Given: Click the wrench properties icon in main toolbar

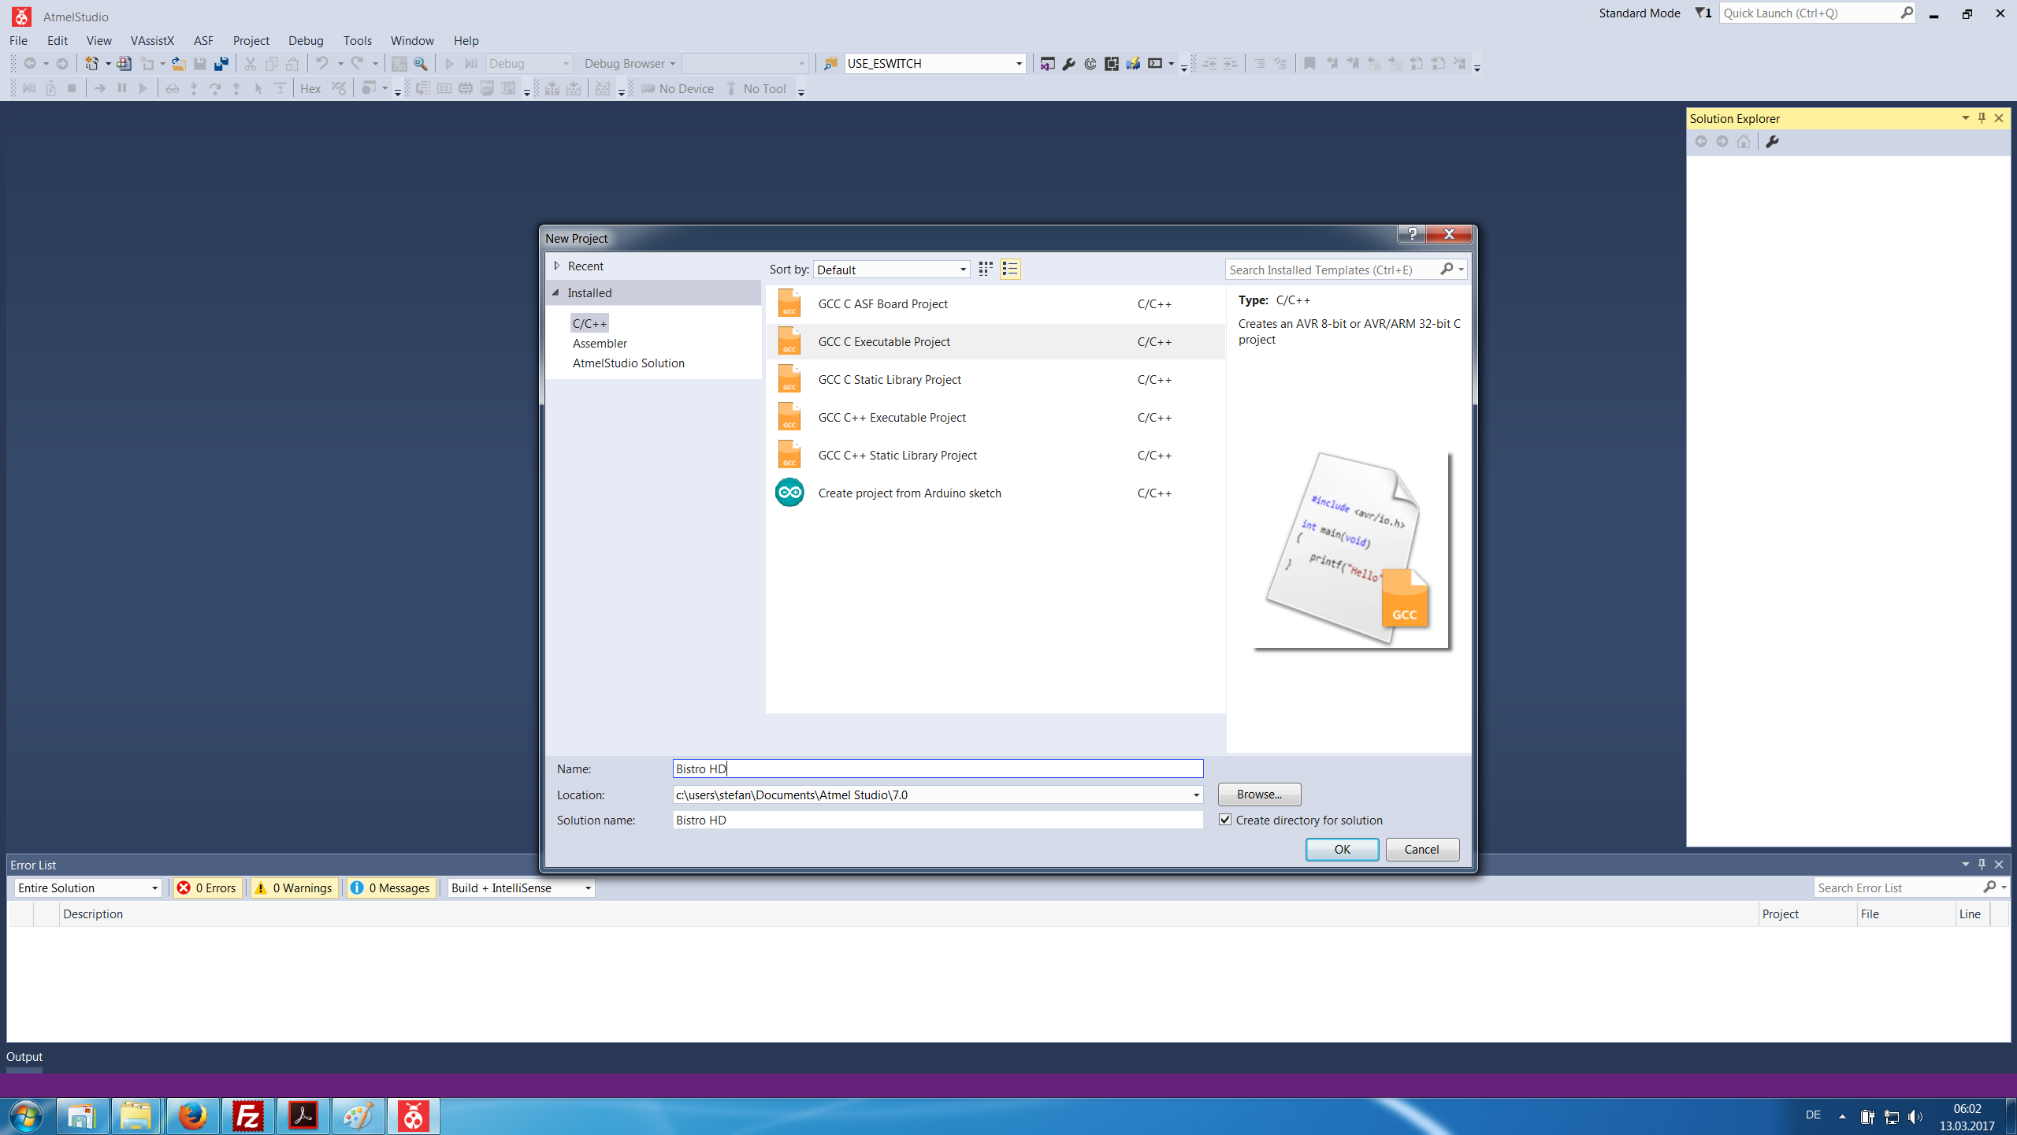Looking at the screenshot, I should 1068,63.
